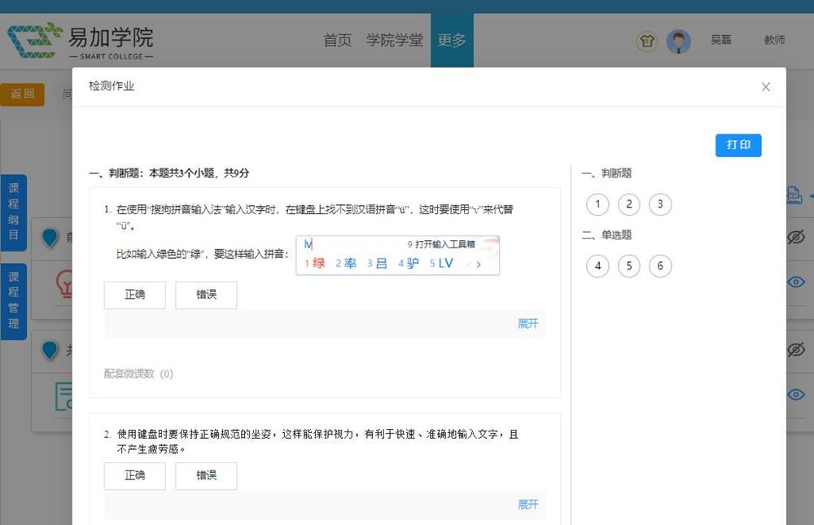
Task: Jump to question number 4
Action: [x=597, y=266]
